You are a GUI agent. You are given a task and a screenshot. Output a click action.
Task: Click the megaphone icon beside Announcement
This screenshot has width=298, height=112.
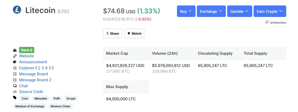click(x=15, y=62)
